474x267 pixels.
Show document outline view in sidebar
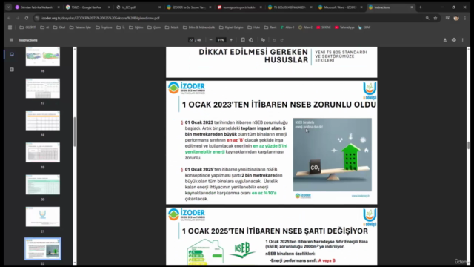[x=12, y=70]
